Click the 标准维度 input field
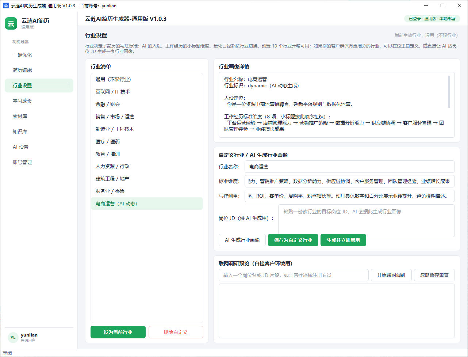The image size is (468, 357). (x=350, y=181)
